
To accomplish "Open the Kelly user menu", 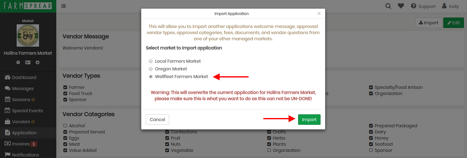I will (x=450, y=6).
